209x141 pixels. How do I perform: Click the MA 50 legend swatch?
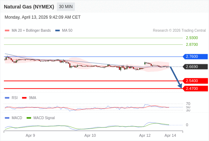click(x=57, y=31)
